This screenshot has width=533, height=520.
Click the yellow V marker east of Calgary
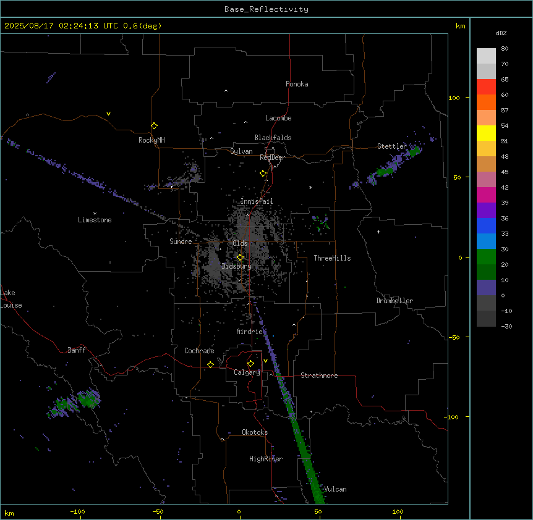pos(265,361)
